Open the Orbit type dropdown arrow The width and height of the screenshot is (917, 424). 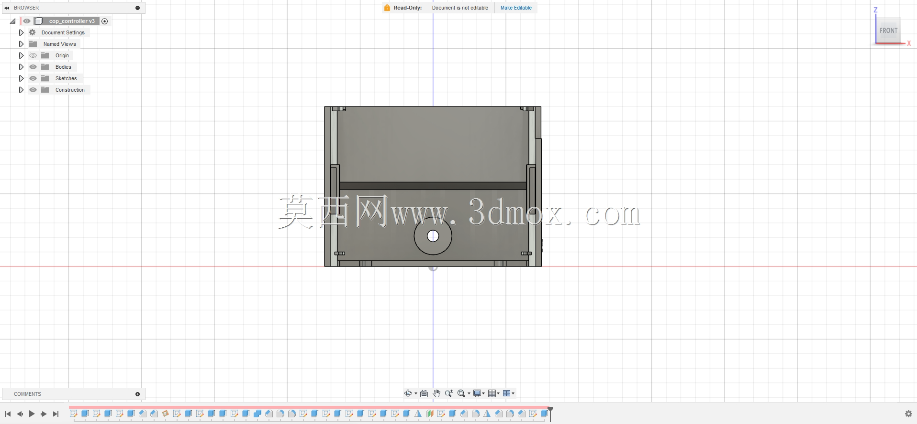[x=415, y=393]
